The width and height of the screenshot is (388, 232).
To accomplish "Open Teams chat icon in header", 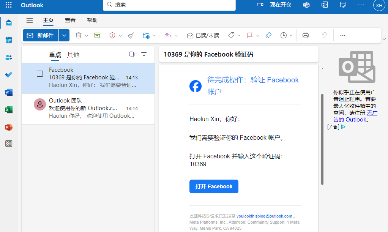I will 307,5.
